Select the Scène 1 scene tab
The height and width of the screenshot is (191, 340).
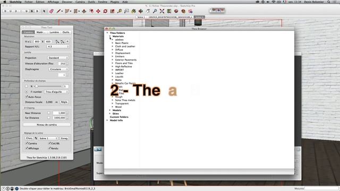(x=141, y=17)
